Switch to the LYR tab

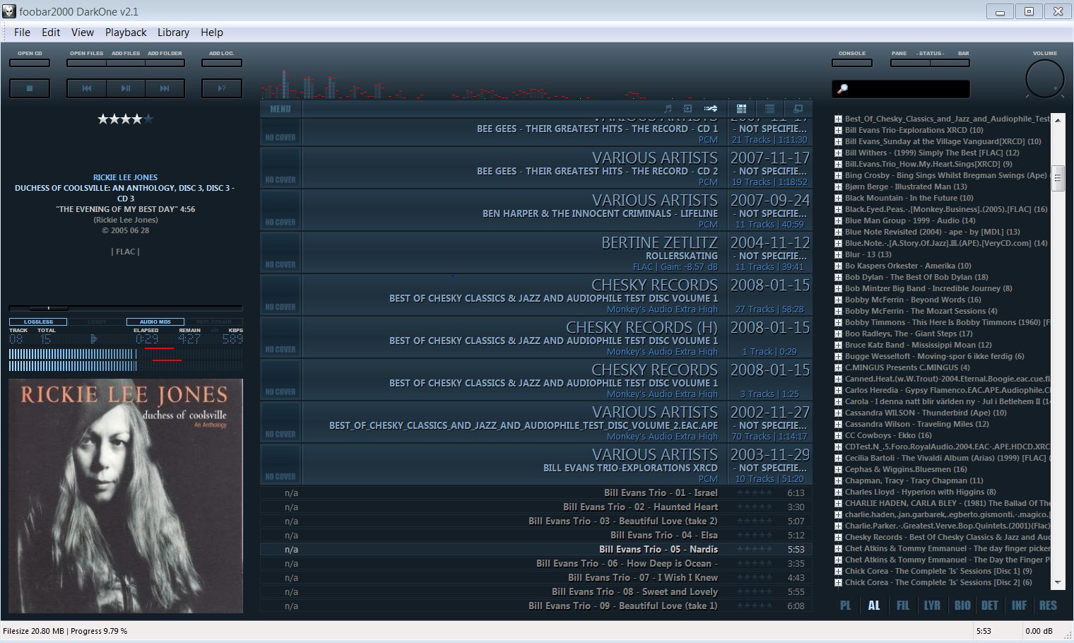[x=932, y=606]
